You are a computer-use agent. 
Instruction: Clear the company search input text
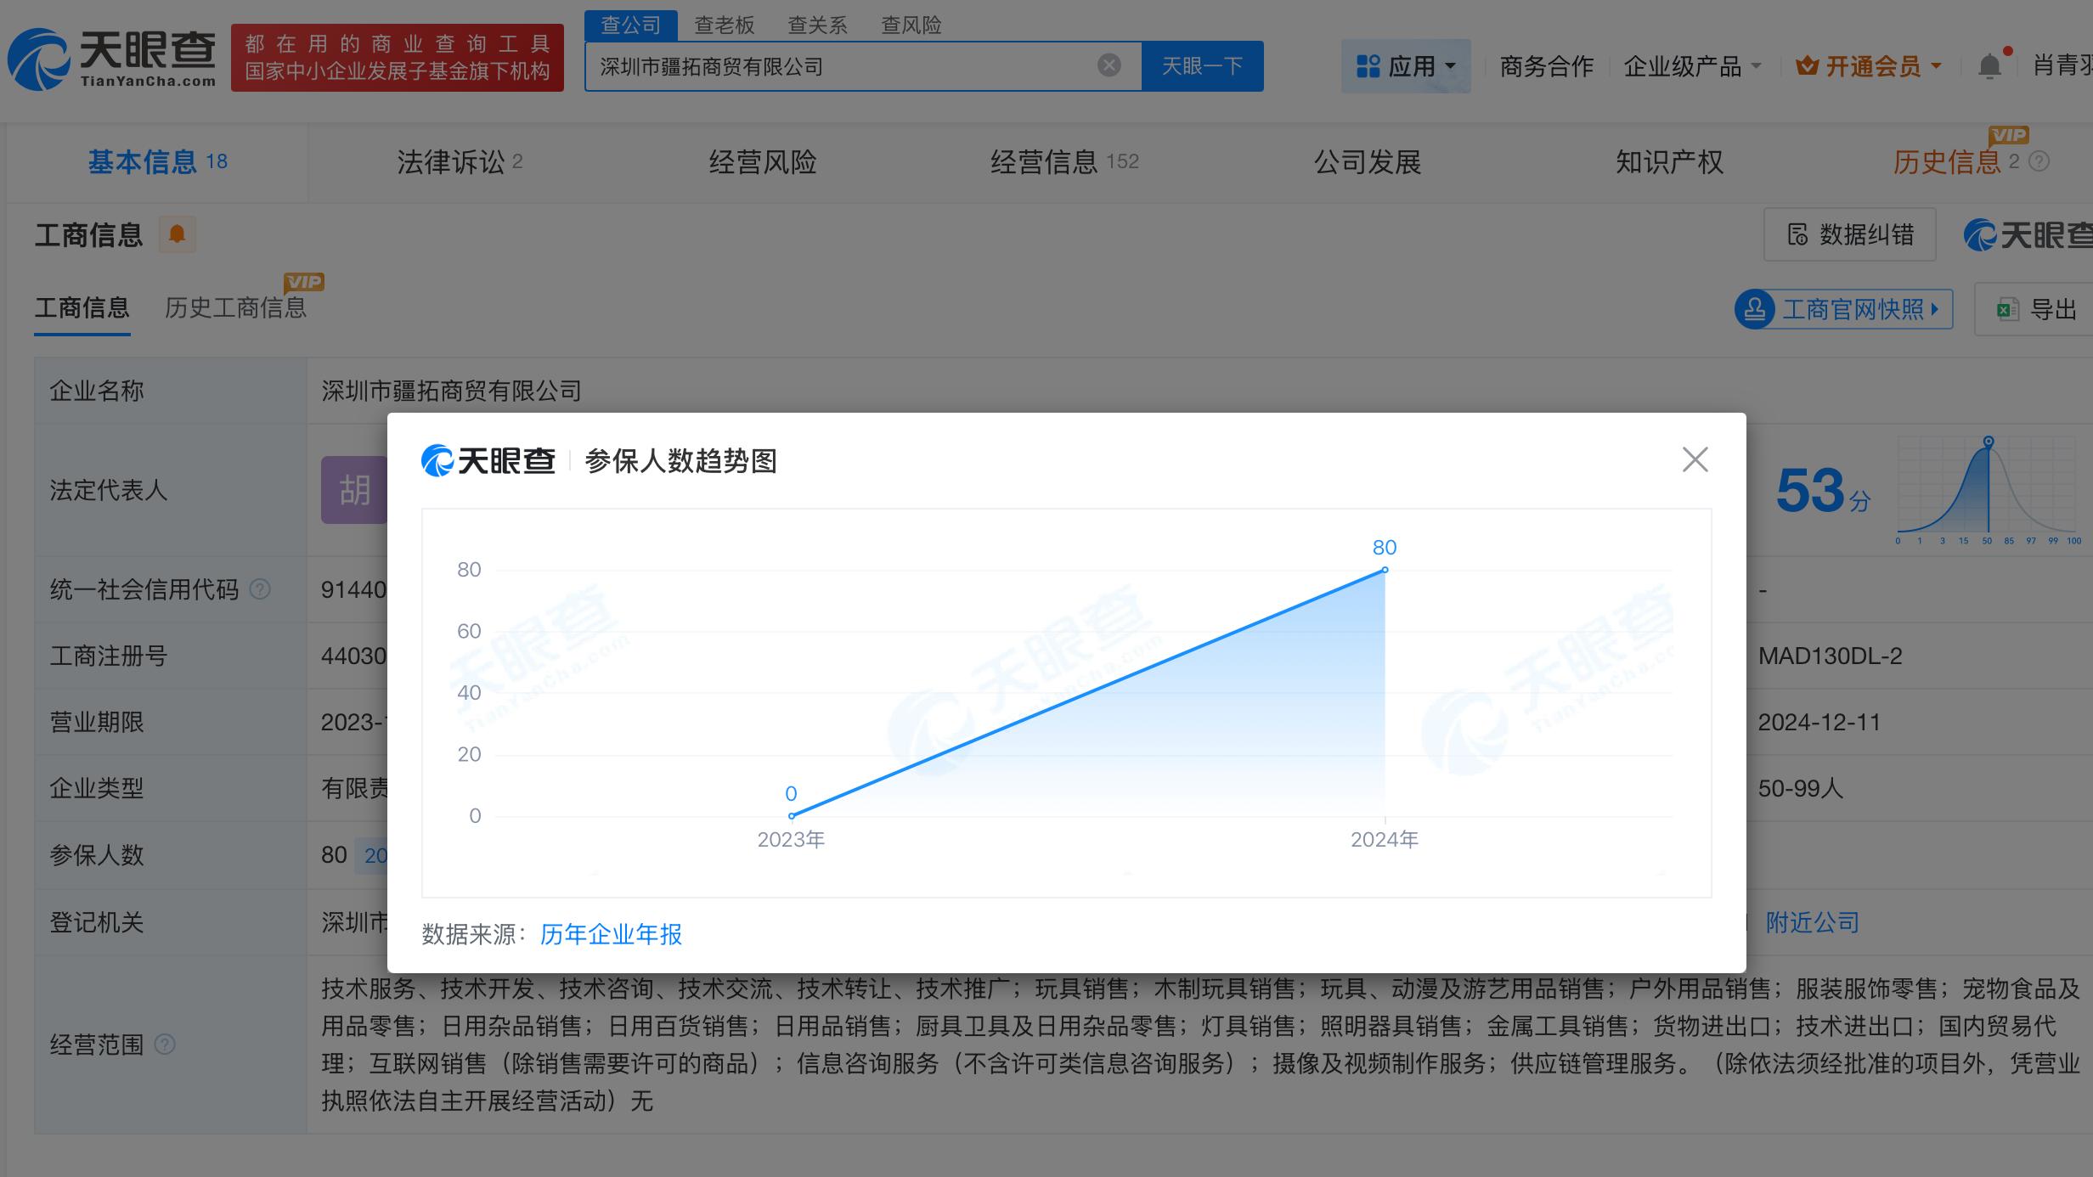[1109, 65]
